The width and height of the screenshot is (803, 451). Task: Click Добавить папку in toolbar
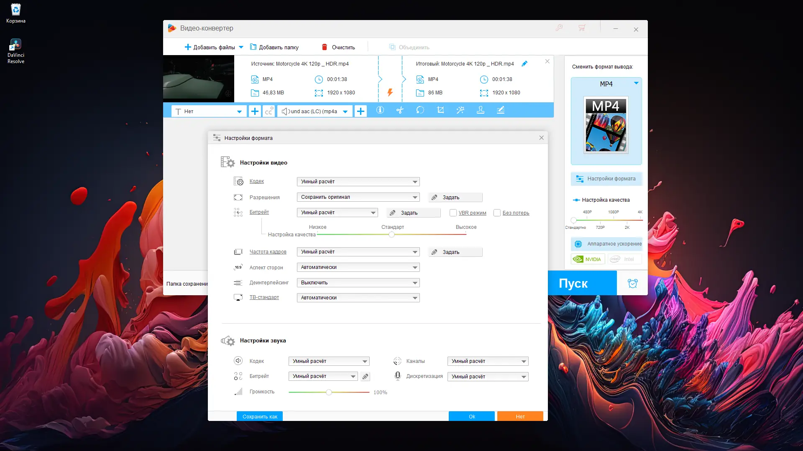click(274, 47)
